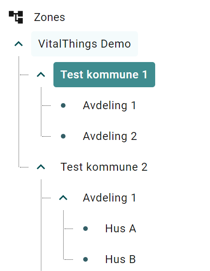The image size is (210, 271).
Task: Click dotted connector line leading to Hus B
Action: [68, 259]
